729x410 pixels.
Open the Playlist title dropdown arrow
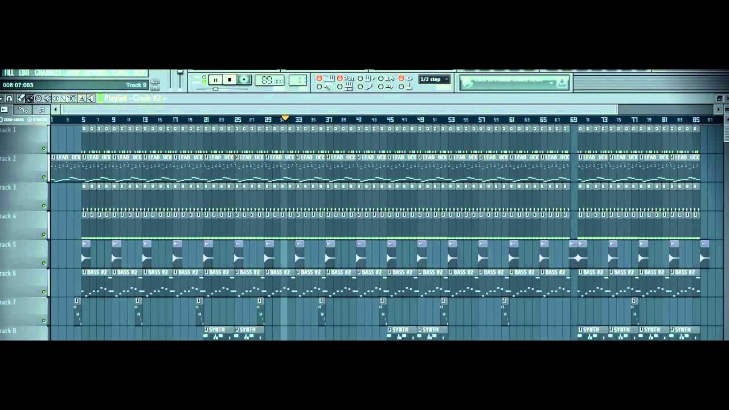pos(165,99)
